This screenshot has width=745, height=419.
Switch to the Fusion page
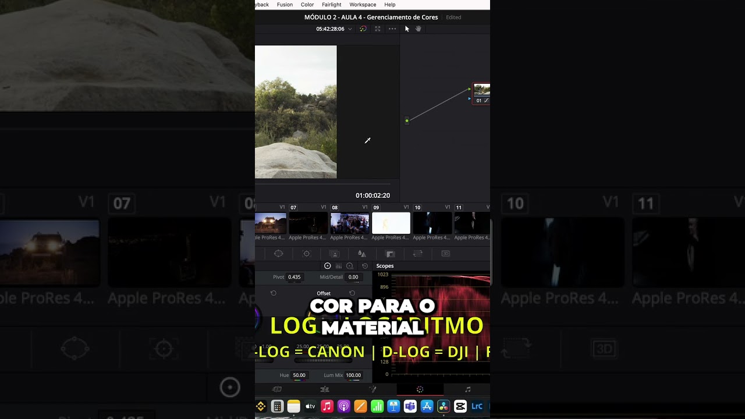[372, 389]
